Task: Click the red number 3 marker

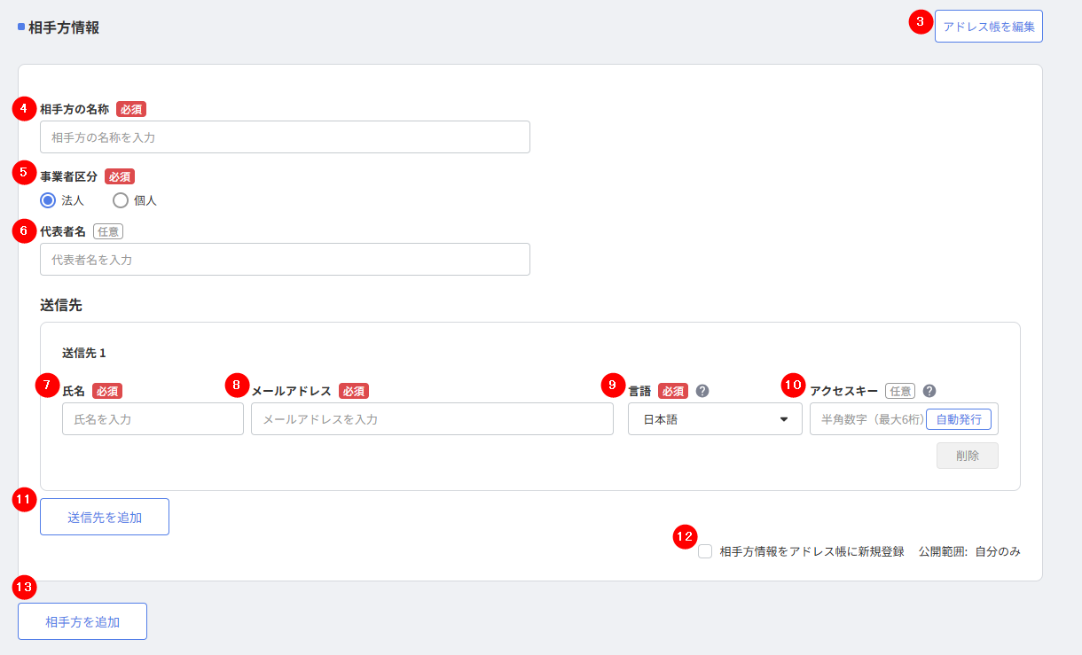Action: click(922, 23)
